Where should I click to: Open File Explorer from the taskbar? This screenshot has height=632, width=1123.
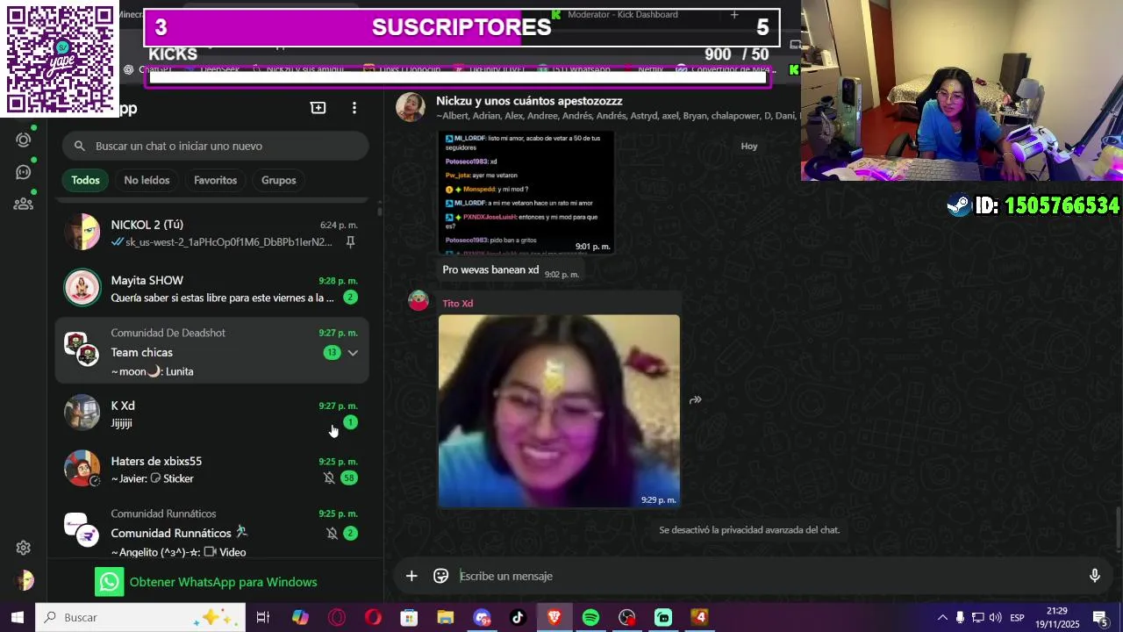tap(445, 617)
